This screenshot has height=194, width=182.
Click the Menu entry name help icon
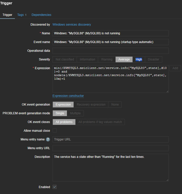point(48,139)
